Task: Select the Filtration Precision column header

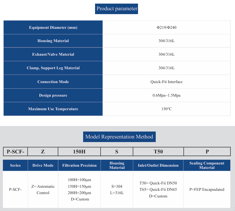Action: pos(79,165)
